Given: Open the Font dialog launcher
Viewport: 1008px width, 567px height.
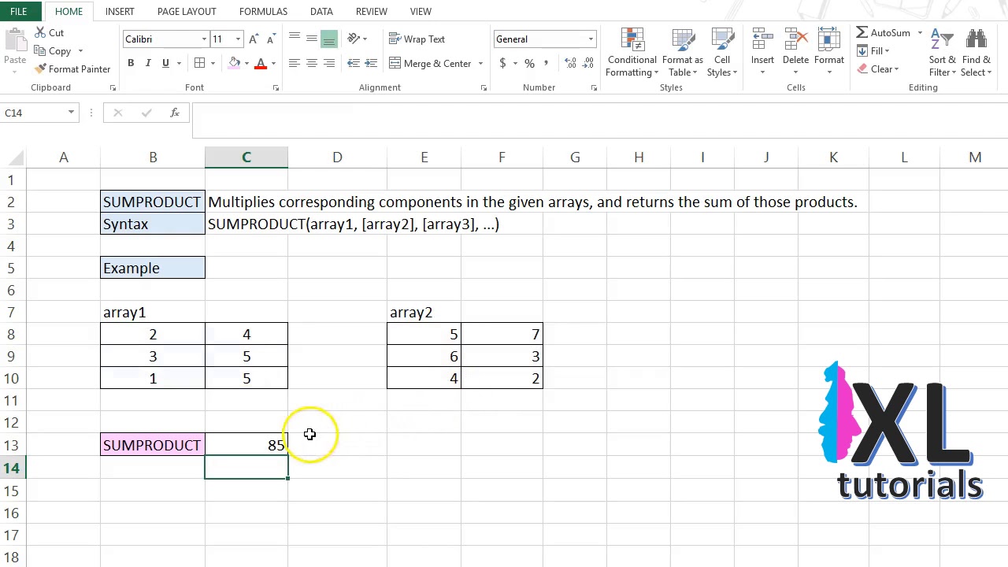Looking at the screenshot, I should (x=276, y=88).
